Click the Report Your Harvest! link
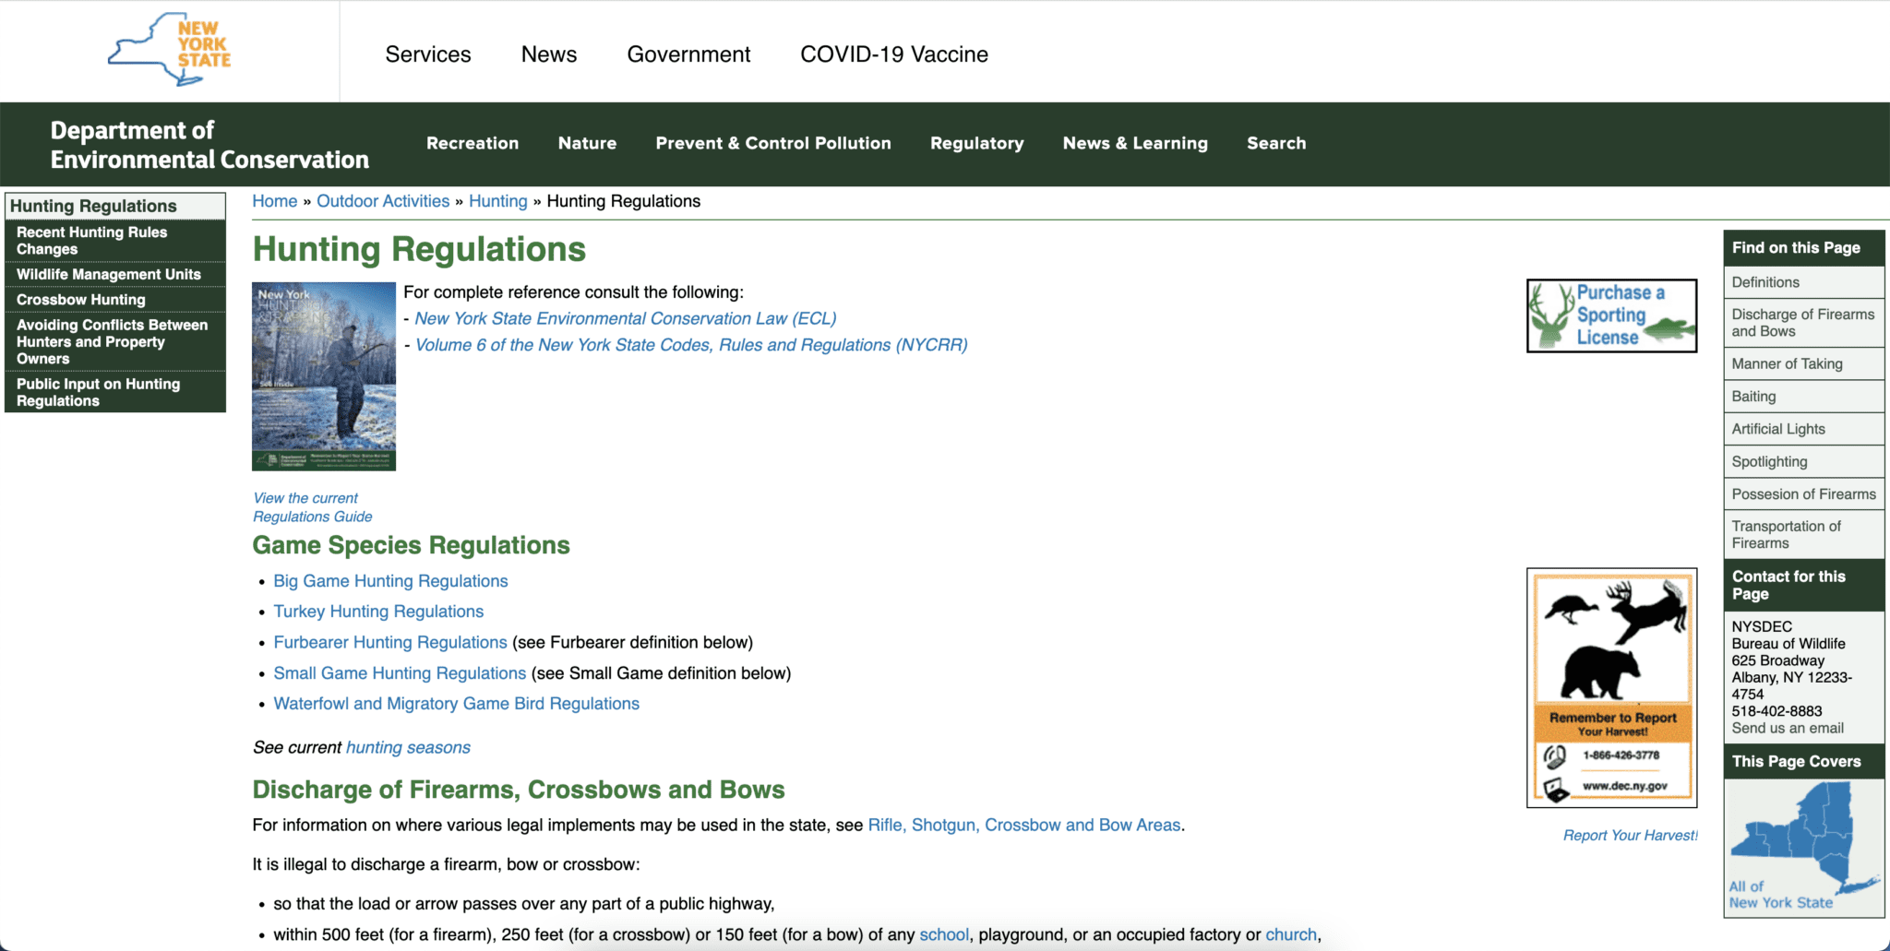 click(x=1630, y=835)
